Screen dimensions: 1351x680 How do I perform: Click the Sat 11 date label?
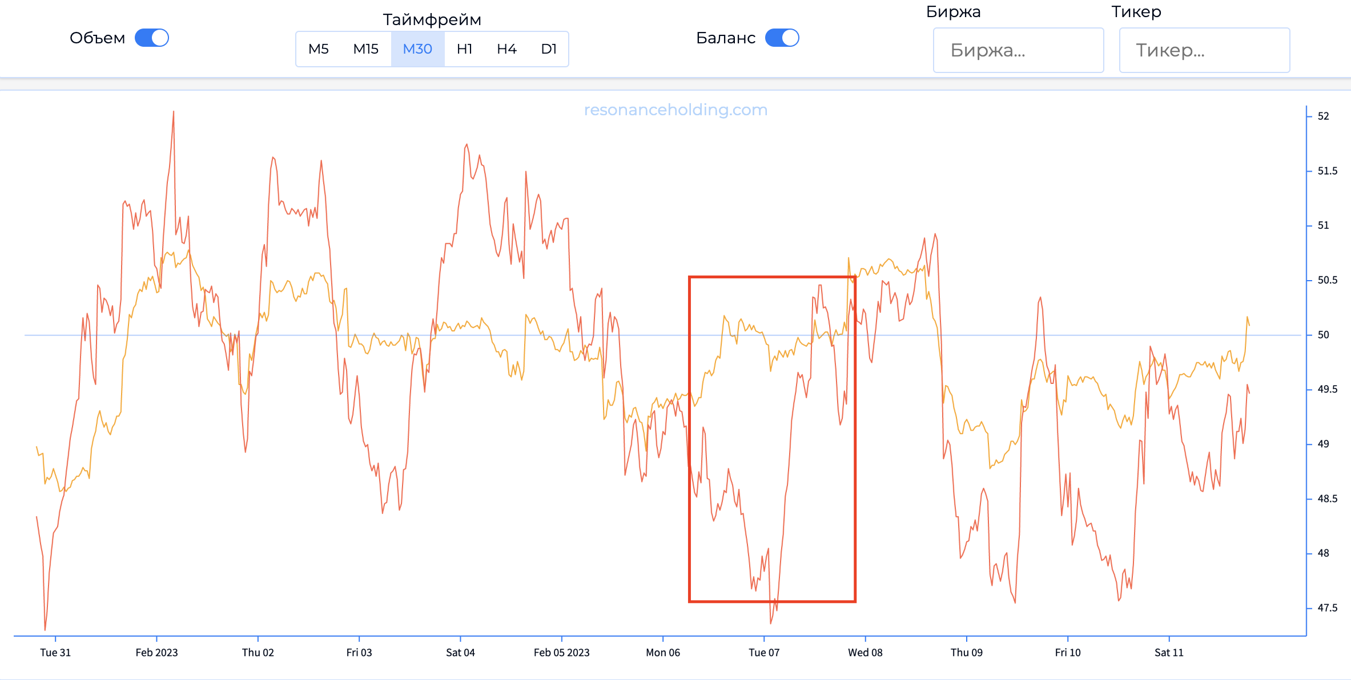pyautogui.click(x=1169, y=653)
